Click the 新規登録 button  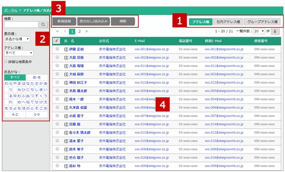[x=64, y=21]
